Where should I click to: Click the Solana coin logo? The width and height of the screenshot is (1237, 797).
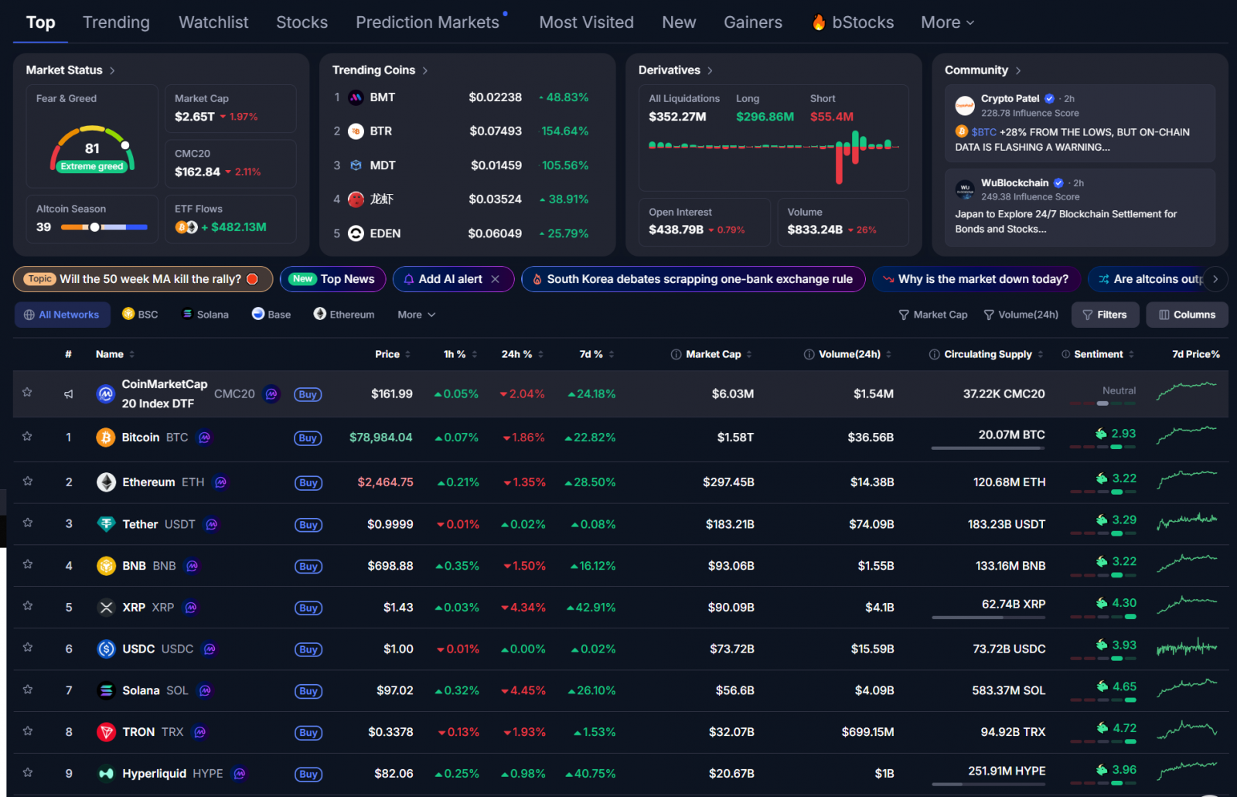click(106, 691)
